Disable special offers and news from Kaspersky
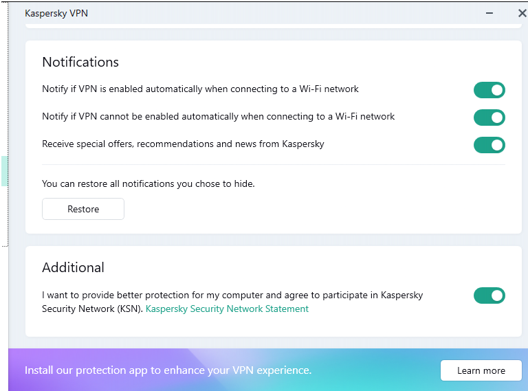The height and width of the screenshot is (391, 528). pyautogui.click(x=489, y=145)
